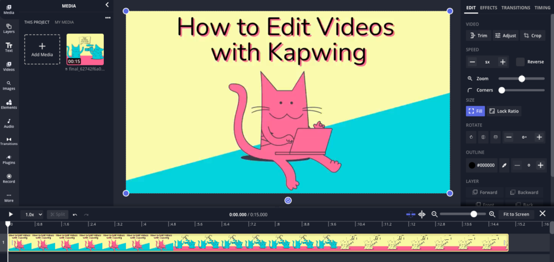The image size is (554, 262).
Task: Redo the last action
Action: [x=86, y=214]
